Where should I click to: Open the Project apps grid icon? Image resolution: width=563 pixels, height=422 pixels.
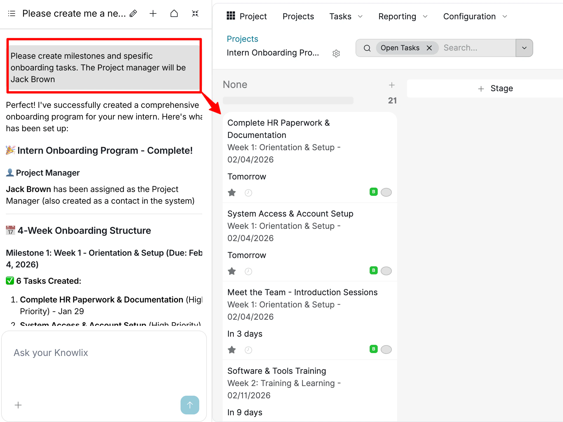point(231,16)
